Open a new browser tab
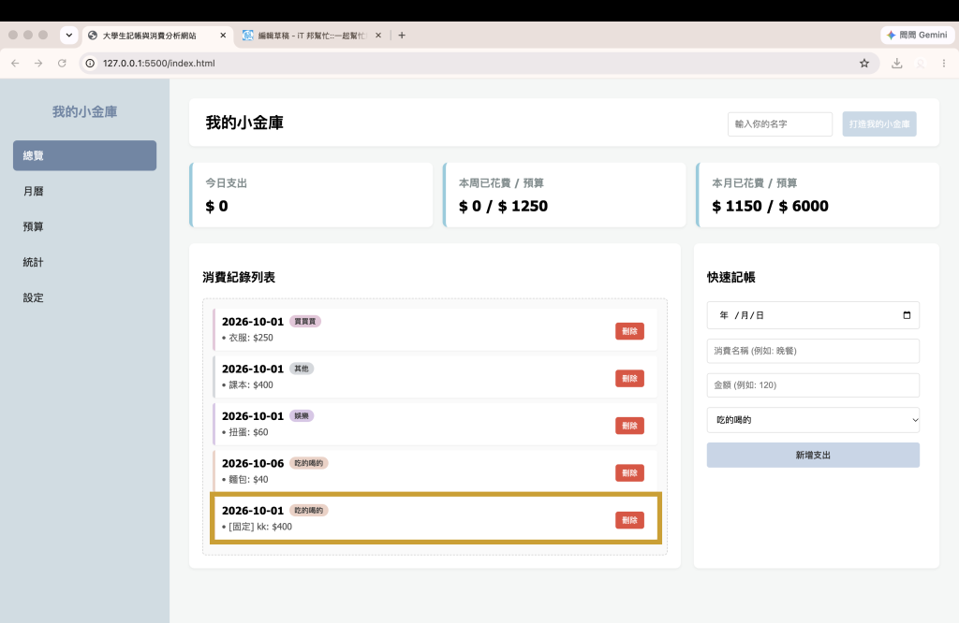 tap(402, 36)
